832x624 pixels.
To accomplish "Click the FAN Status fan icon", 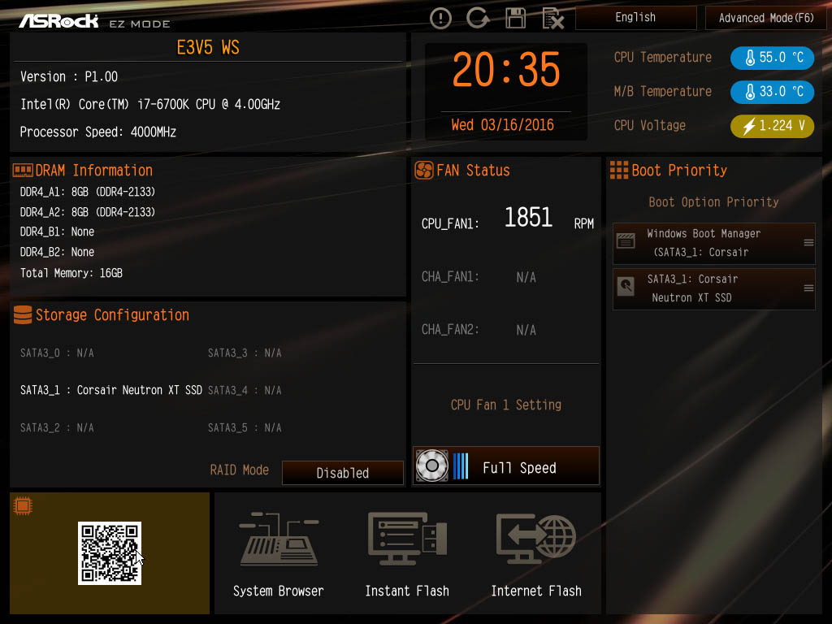I will (x=424, y=171).
